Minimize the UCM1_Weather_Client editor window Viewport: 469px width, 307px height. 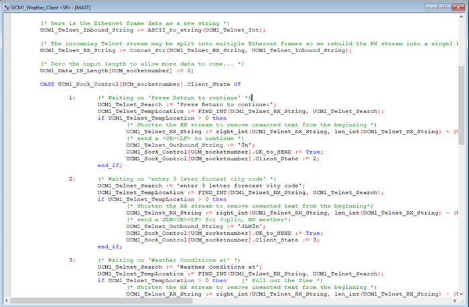click(431, 7)
